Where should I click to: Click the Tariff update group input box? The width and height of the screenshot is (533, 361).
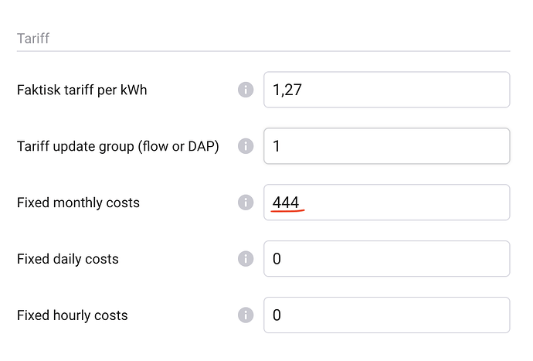[386, 146]
